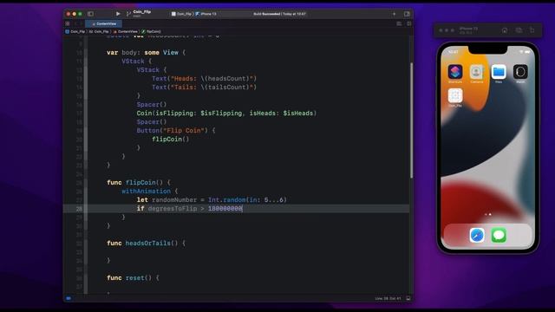Click the blue indicator at bottom left
Screen dimensions: 555x312
[x=69, y=298]
